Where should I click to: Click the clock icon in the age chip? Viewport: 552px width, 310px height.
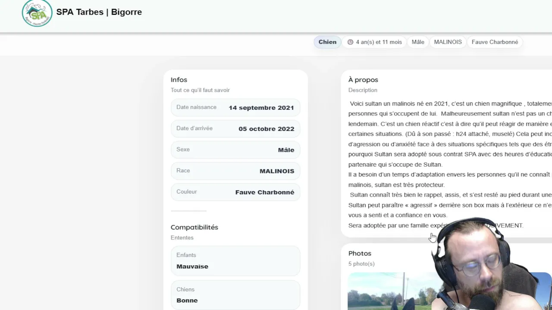click(x=350, y=42)
